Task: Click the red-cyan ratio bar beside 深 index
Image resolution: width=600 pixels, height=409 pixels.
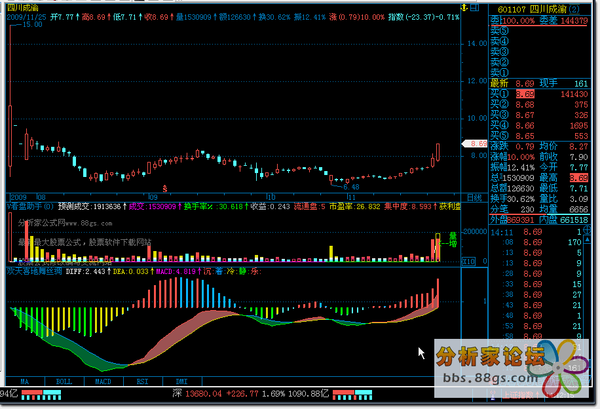Action: pos(353,395)
